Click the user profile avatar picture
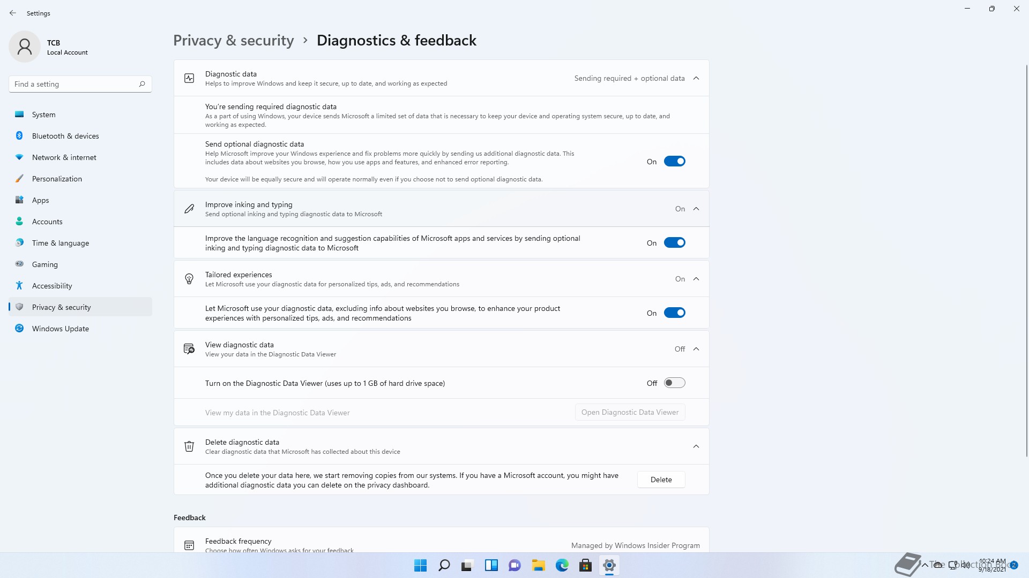 (25, 47)
